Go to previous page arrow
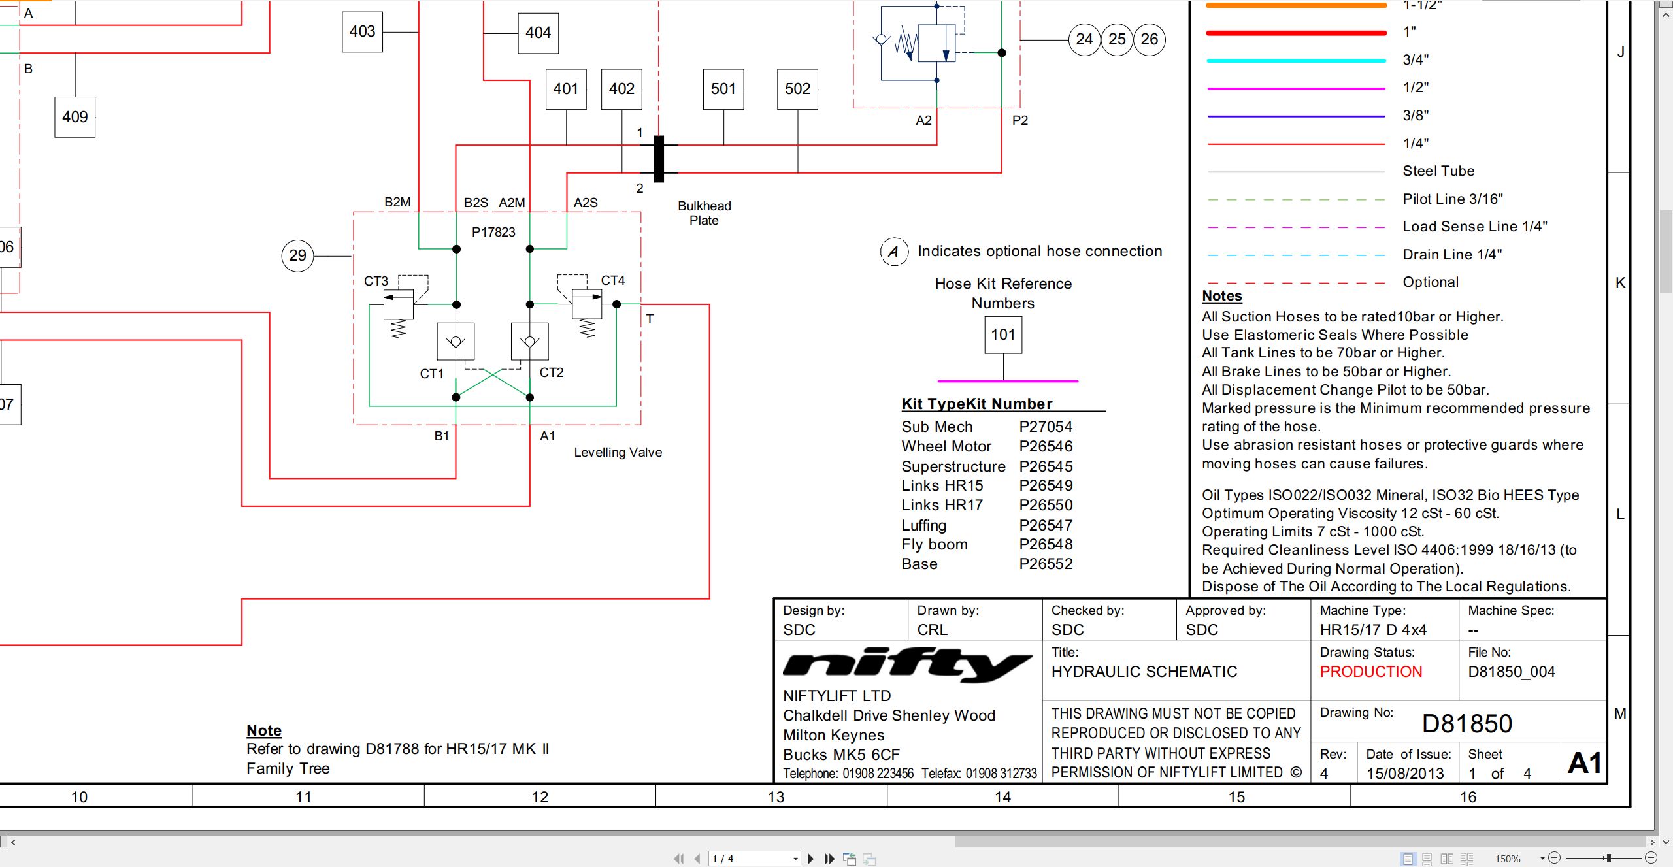The width and height of the screenshot is (1673, 867). [x=697, y=859]
